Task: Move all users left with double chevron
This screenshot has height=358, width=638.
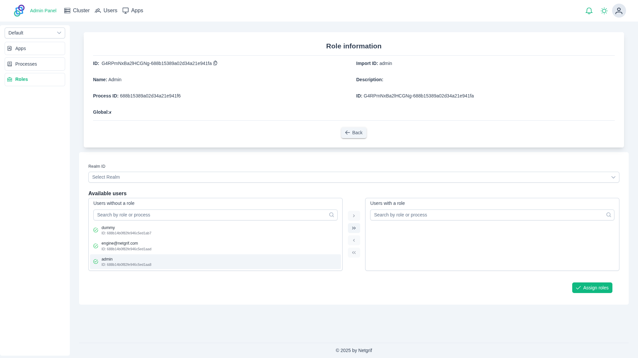Action: (354, 253)
